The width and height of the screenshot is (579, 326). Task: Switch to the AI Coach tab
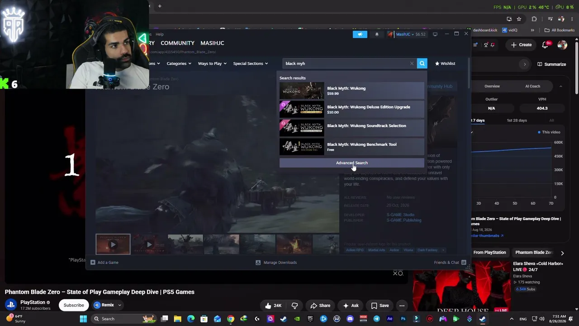(x=532, y=86)
